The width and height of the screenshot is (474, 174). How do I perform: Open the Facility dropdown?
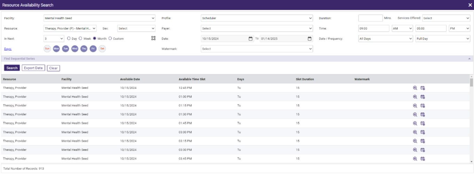click(x=100, y=18)
